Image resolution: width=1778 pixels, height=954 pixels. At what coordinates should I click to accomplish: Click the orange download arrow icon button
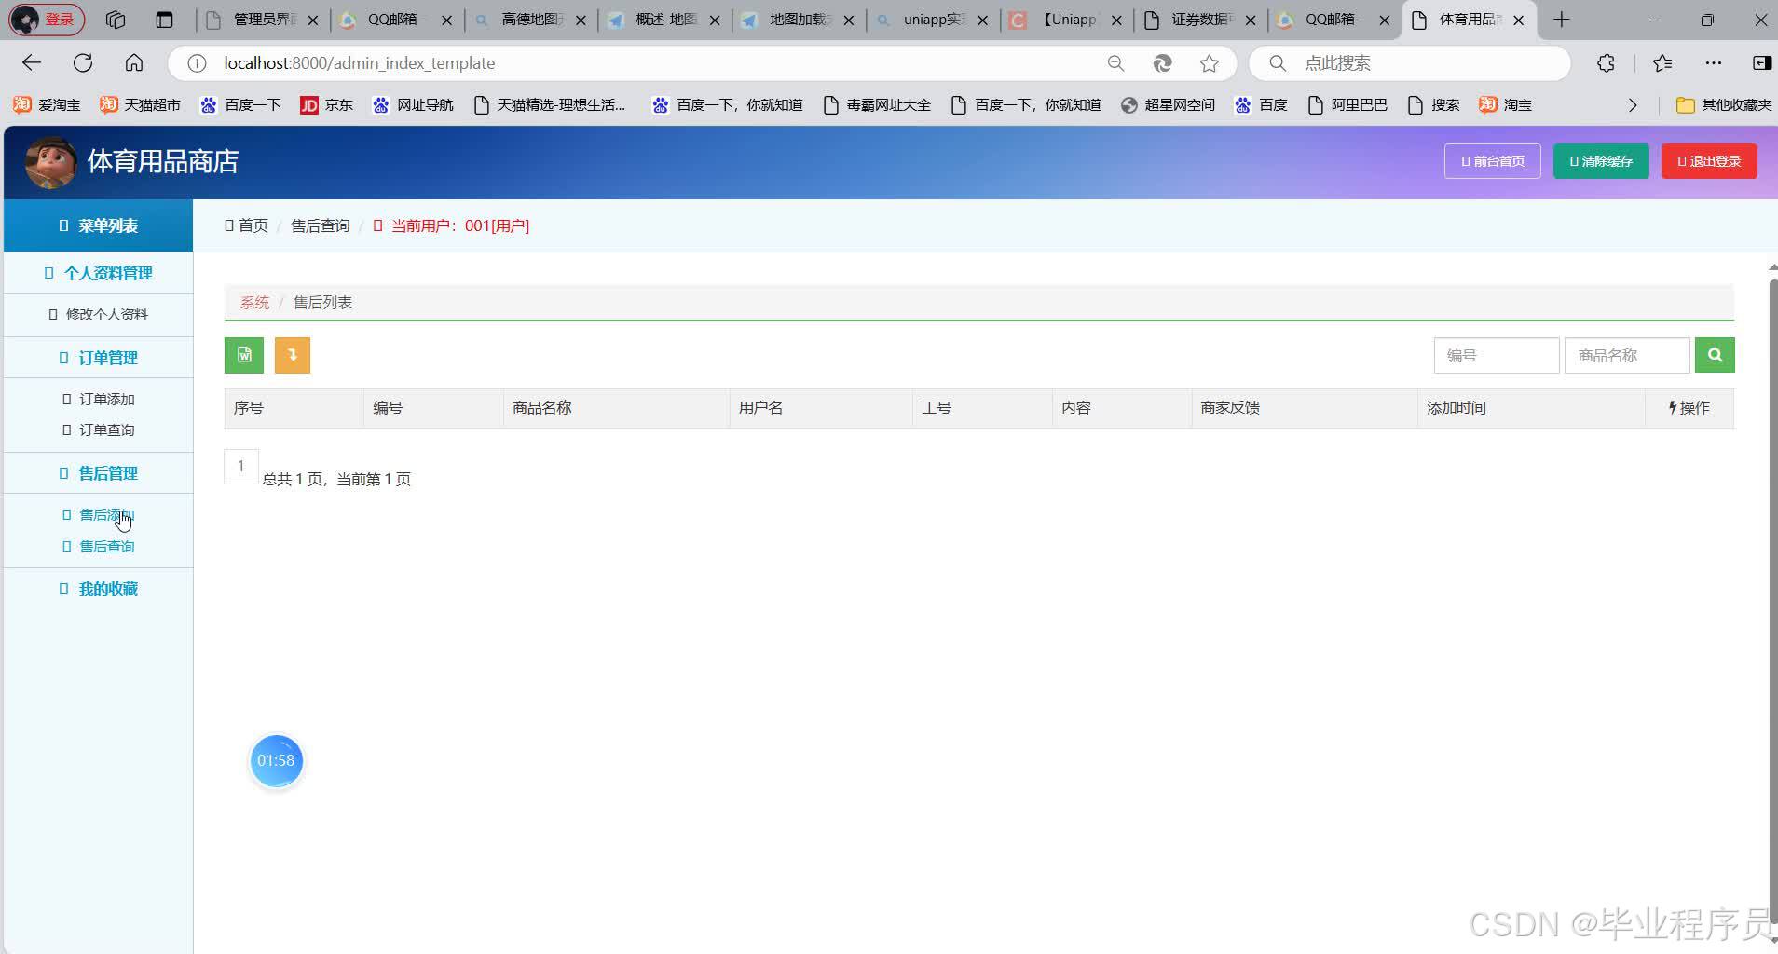293,355
